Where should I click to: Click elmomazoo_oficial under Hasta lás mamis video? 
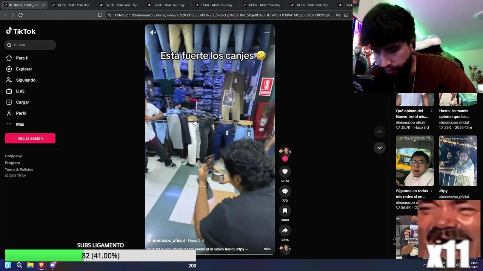(454, 122)
